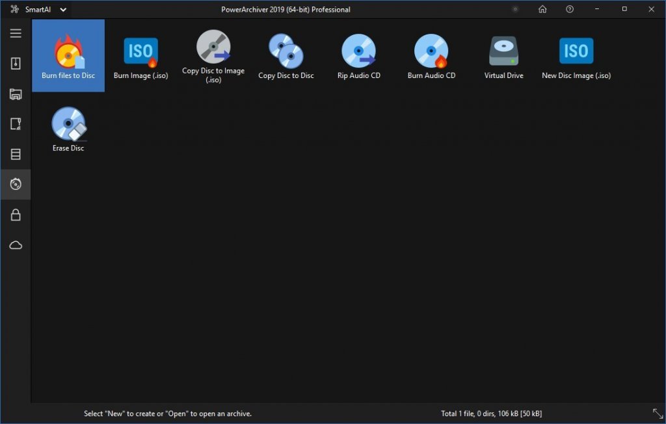
Task: Click the Home icon in title bar
Action: 542,9
